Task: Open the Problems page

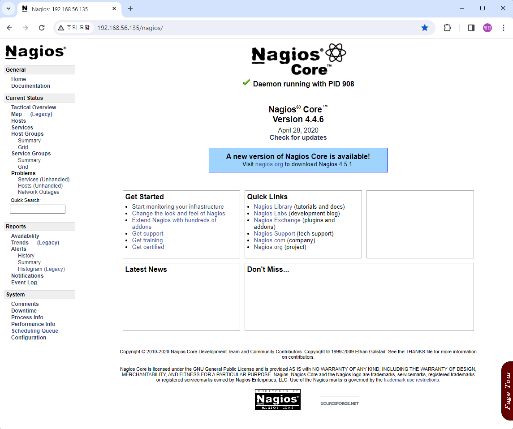Action: click(x=23, y=173)
